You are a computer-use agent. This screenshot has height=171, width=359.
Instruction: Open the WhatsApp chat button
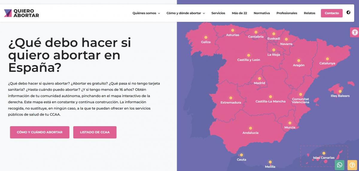[340, 165]
